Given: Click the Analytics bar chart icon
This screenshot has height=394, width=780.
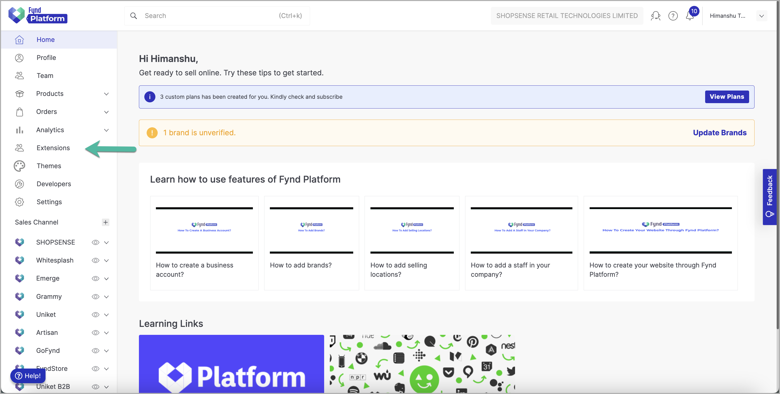Looking at the screenshot, I should tap(19, 130).
